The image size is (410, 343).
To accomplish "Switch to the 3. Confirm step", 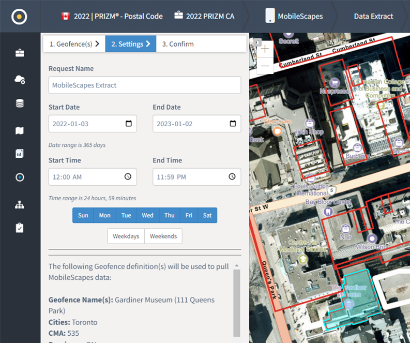I will tap(178, 44).
